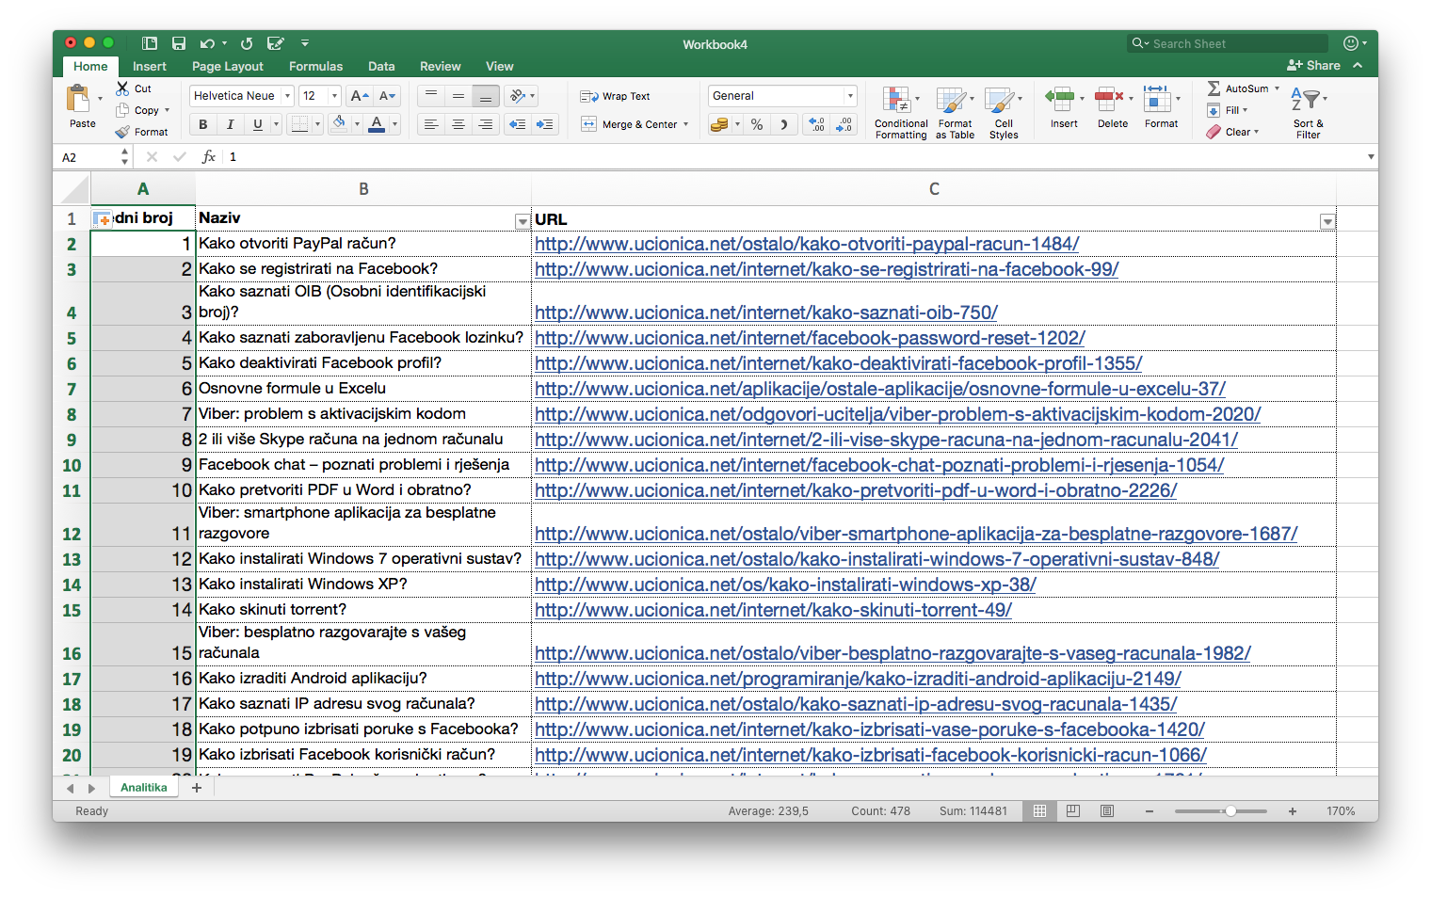Image resolution: width=1431 pixels, height=897 pixels.
Task: Open the Helvetica Neue font dropdown
Action: (x=287, y=96)
